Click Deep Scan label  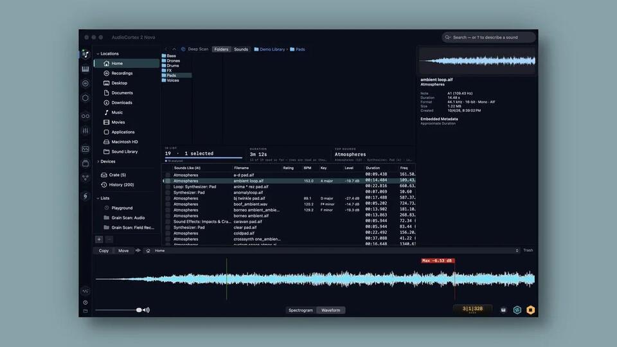(198, 49)
